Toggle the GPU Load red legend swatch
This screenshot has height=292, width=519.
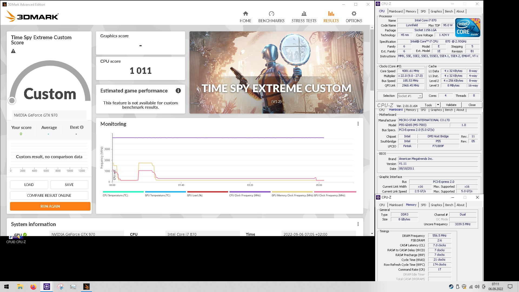point(208,192)
